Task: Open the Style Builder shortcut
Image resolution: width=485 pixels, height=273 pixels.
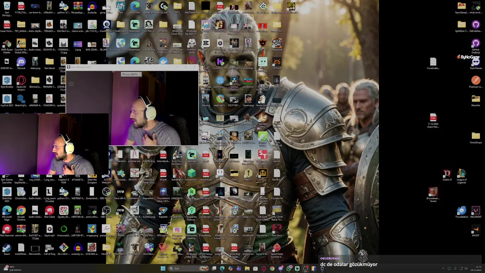Action: coord(7,82)
